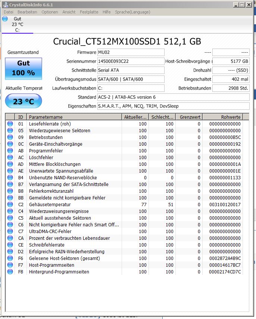Click status orb of Löschfehler row

(10, 157)
